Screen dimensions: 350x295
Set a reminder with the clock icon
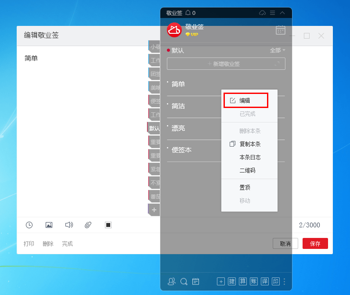point(29,225)
